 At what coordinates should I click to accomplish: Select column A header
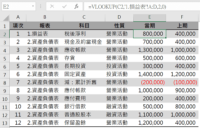point(18,17)
